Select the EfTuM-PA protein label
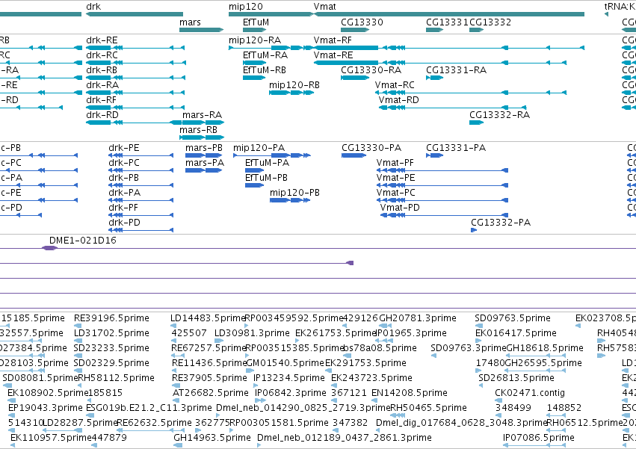This screenshot has height=449, width=636. [x=267, y=163]
